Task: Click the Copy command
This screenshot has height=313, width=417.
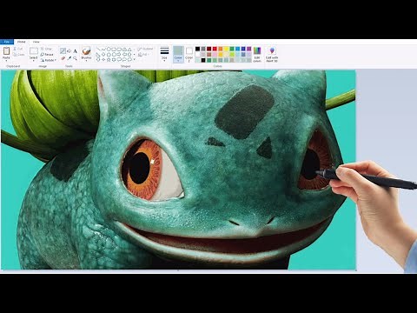Action: click(x=19, y=55)
